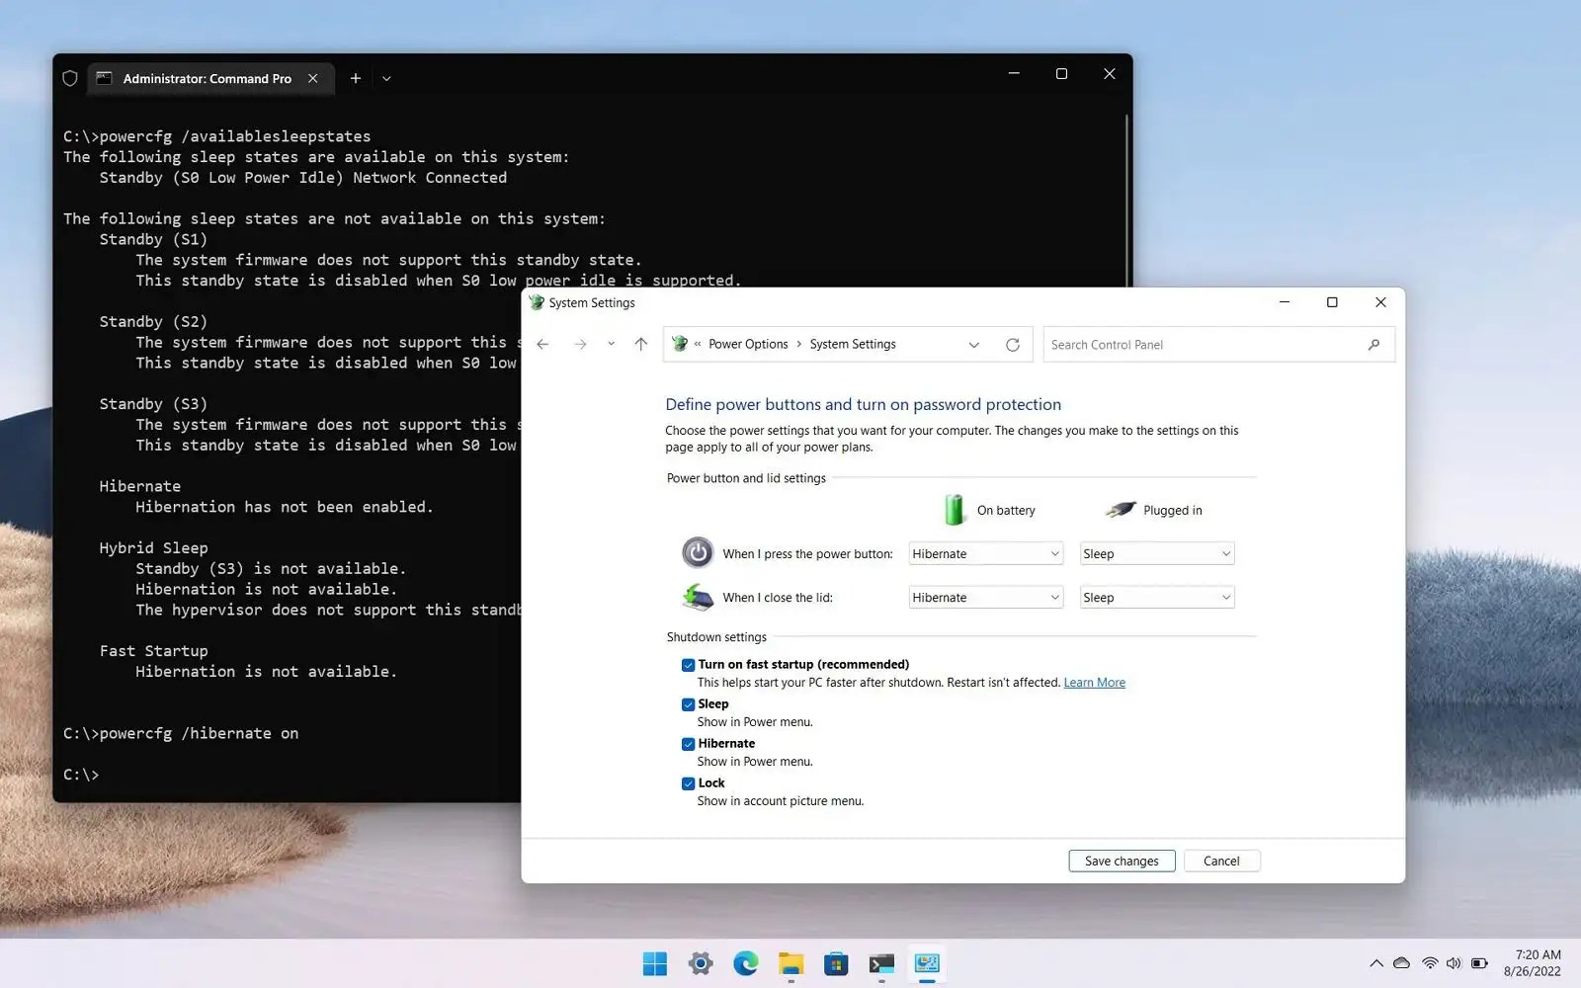Open the network Wi-Fi icon in the taskbar
This screenshot has height=988, width=1581.
point(1429,963)
